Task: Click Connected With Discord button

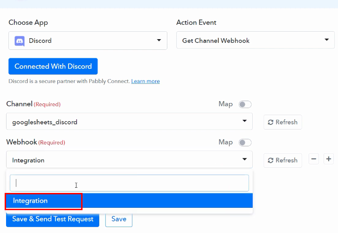Action: [x=53, y=66]
